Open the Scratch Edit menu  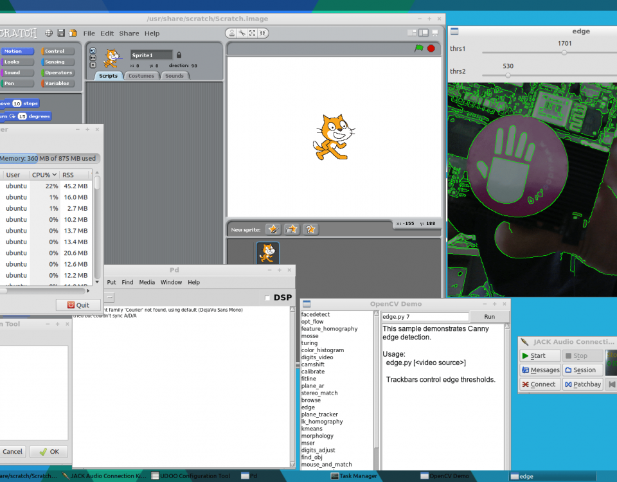[x=107, y=33]
